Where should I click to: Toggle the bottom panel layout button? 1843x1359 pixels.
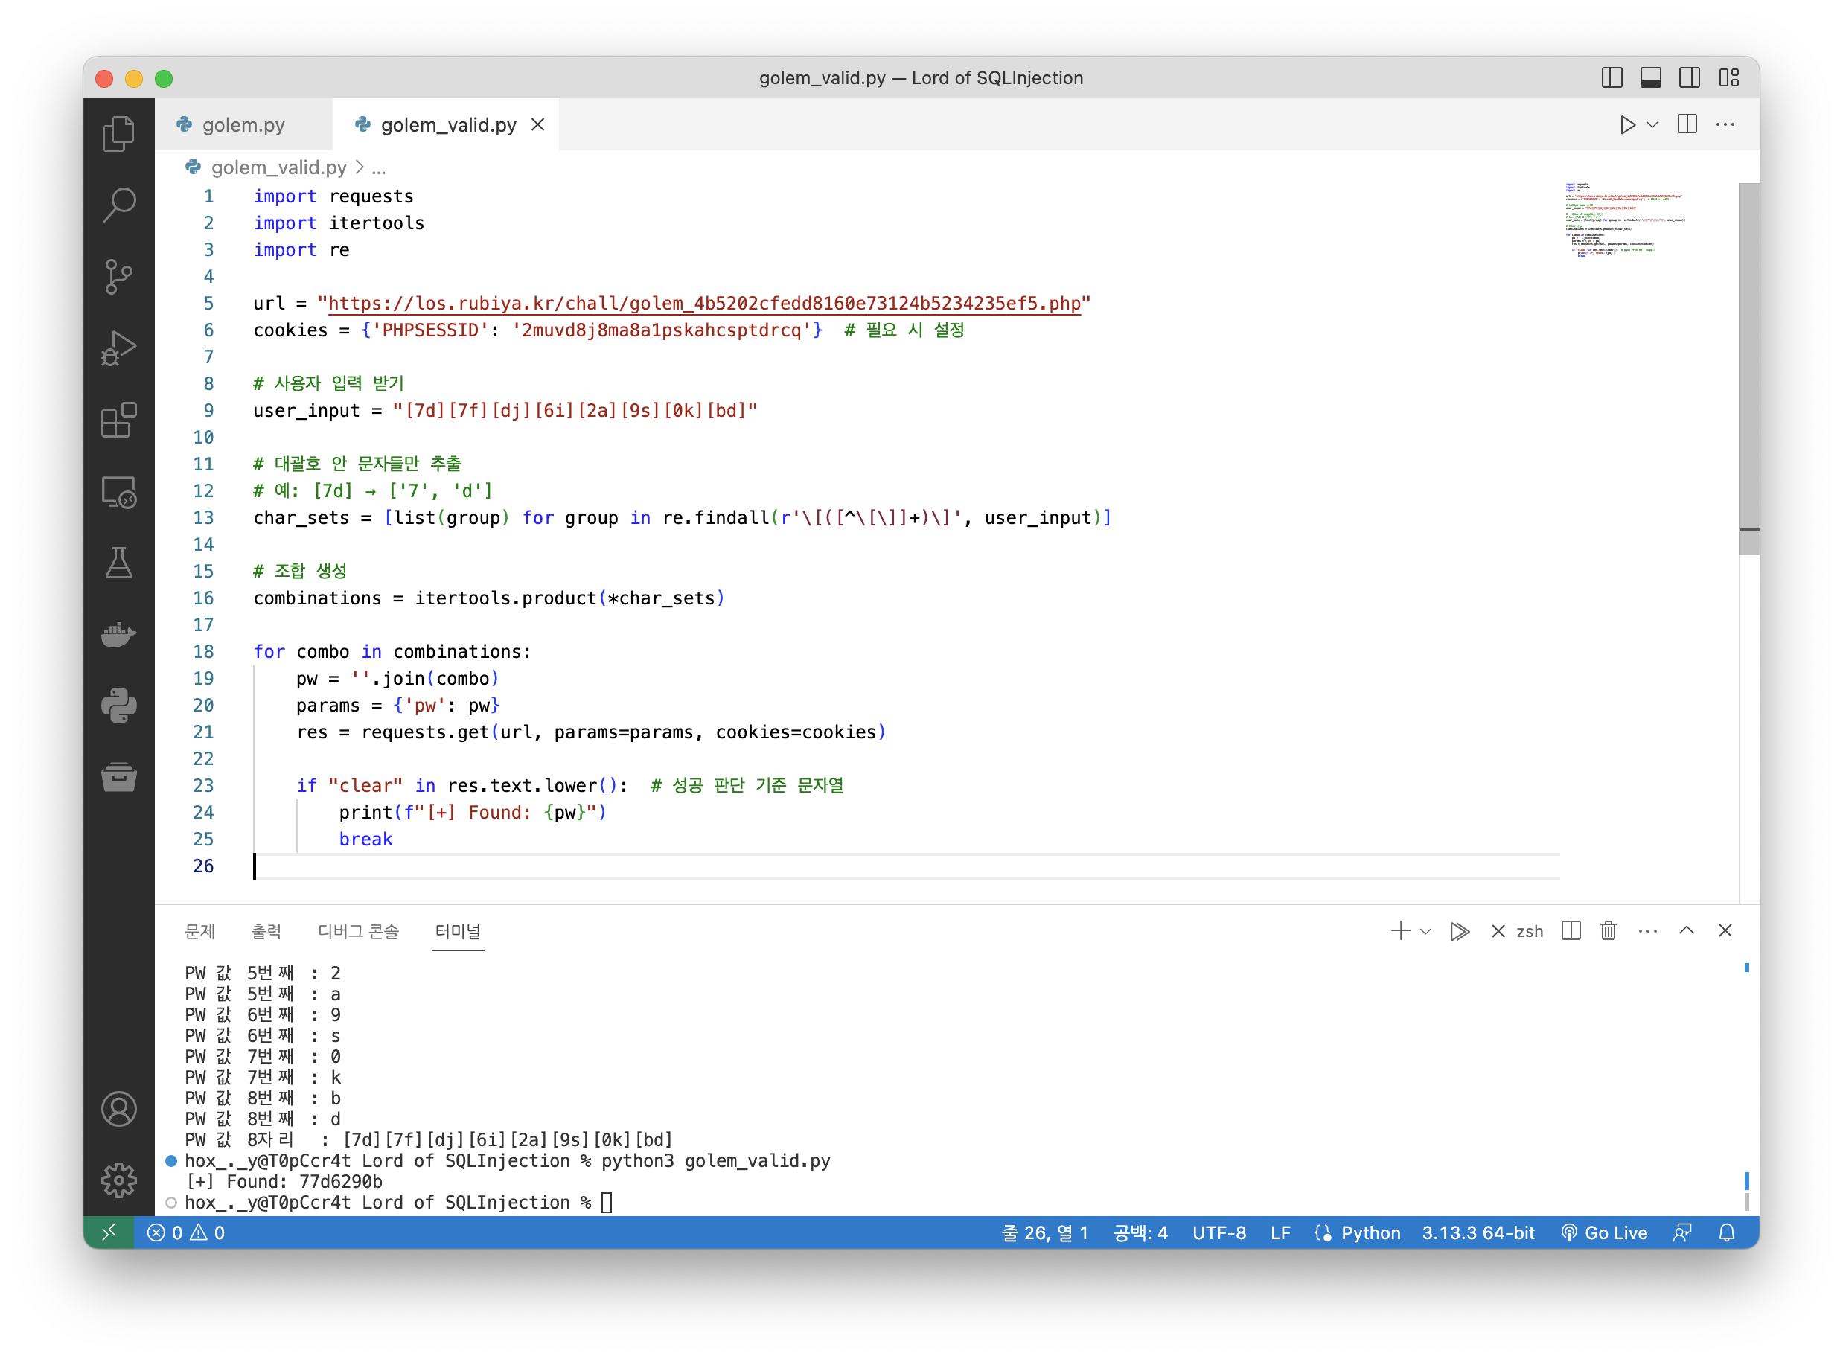pos(1650,78)
